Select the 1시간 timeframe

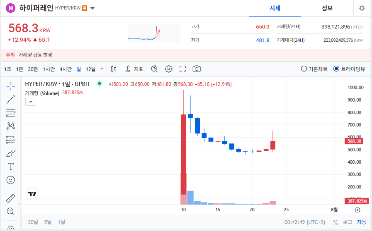tap(49, 69)
